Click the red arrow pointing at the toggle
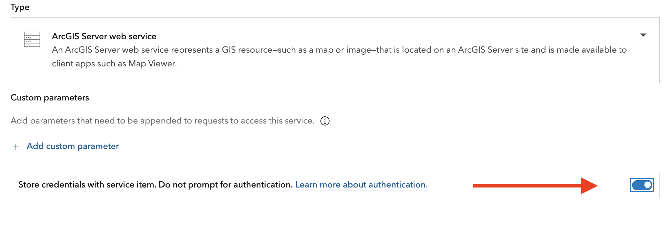The height and width of the screenshot is (225, 670). pos(535,185)
